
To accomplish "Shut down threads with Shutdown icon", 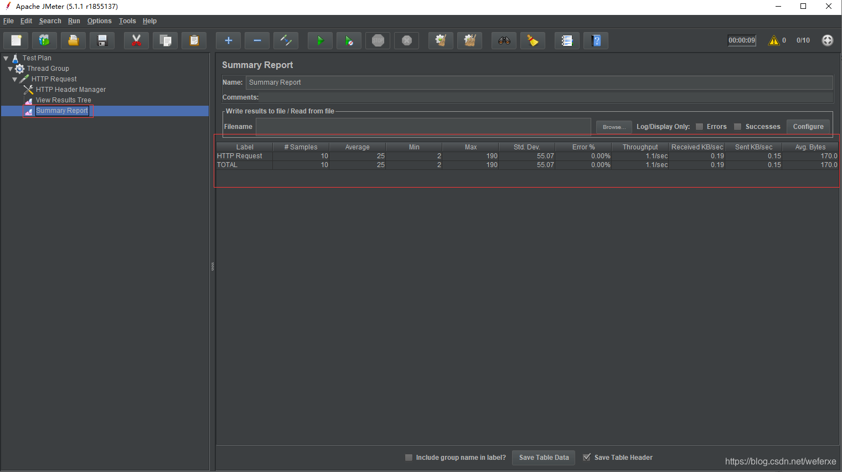I will (x=406, y=40).
